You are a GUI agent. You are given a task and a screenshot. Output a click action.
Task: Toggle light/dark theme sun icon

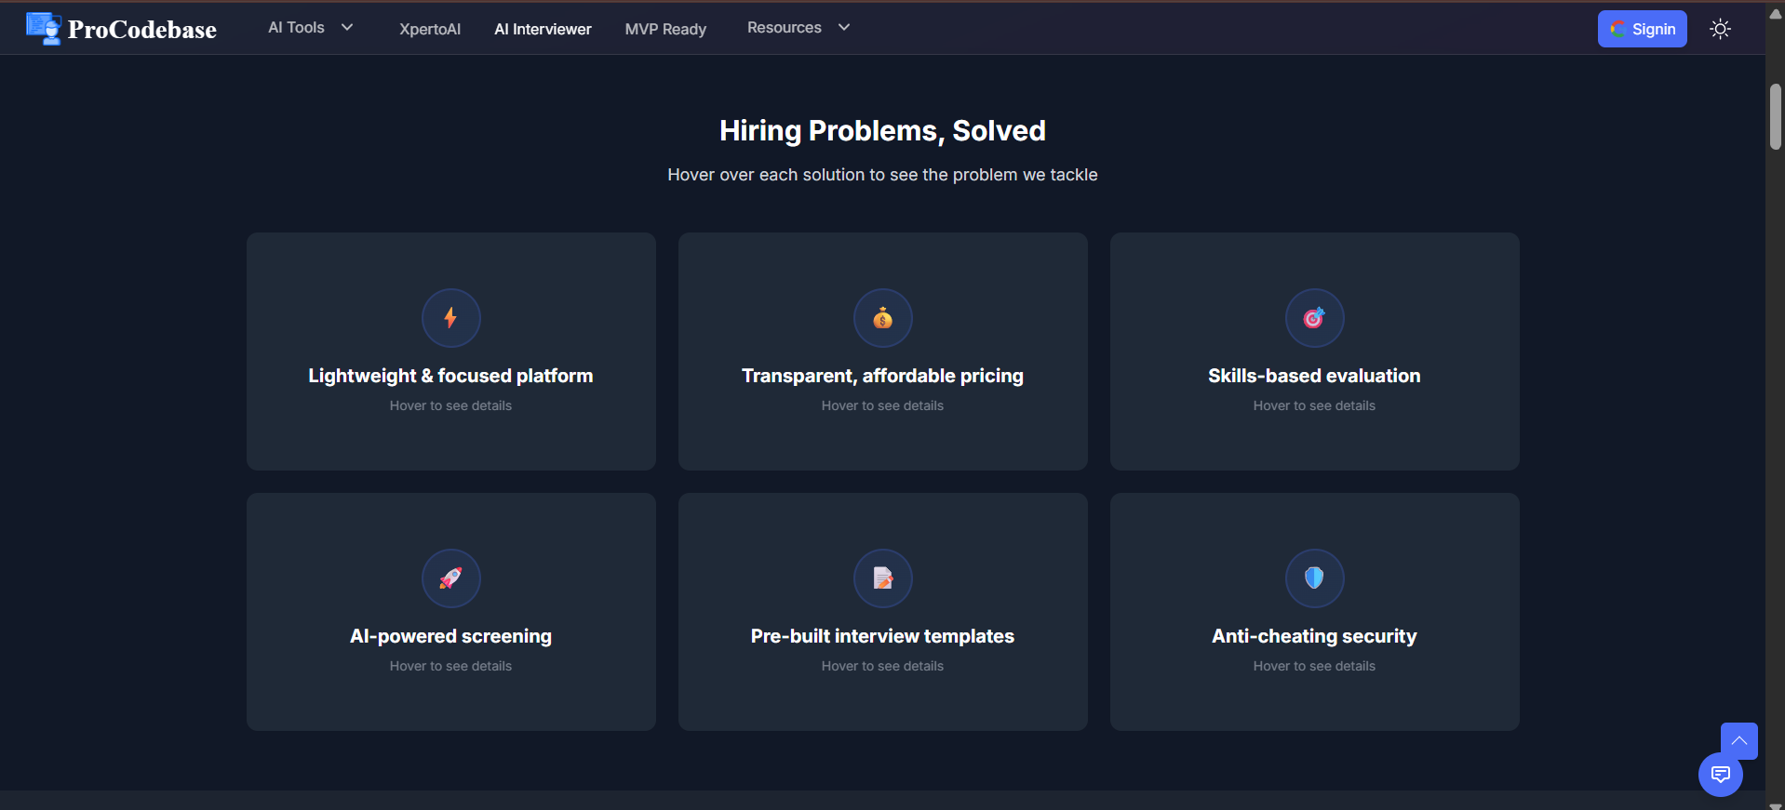point(1720,29)
